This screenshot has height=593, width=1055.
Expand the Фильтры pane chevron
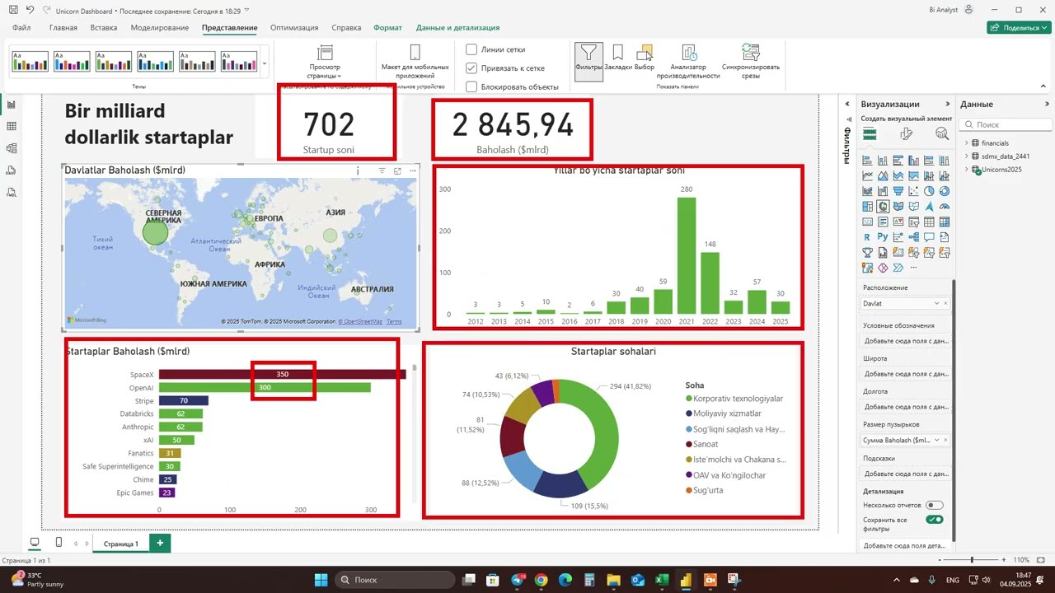[847, 104]
